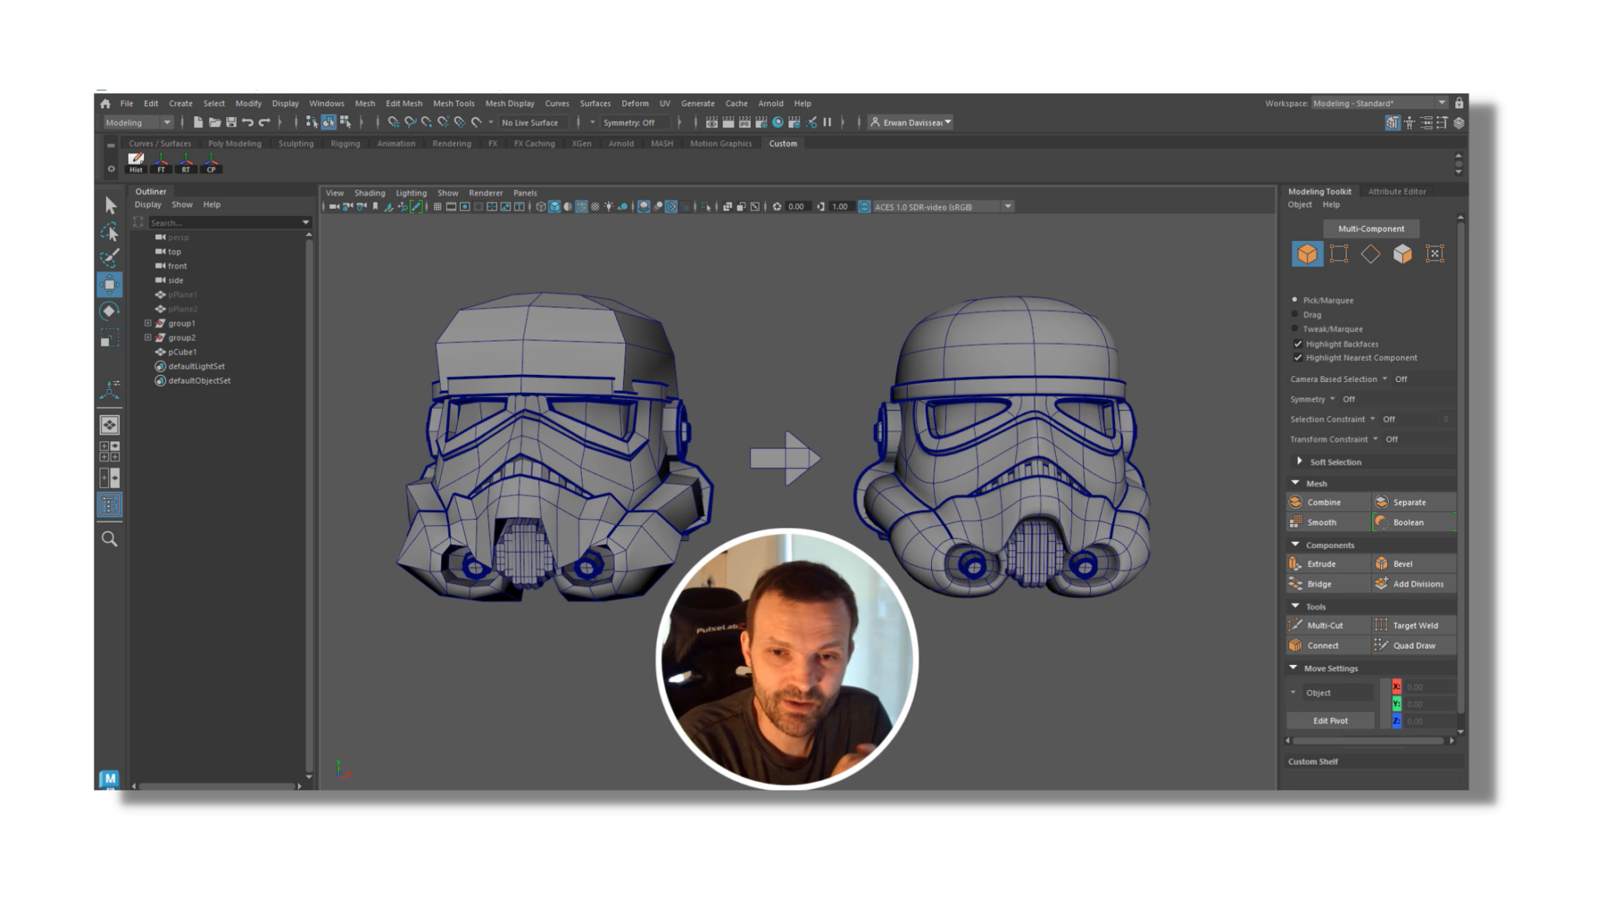Click the Hist shelf button
1597x898 pixels.
point(136,162)
